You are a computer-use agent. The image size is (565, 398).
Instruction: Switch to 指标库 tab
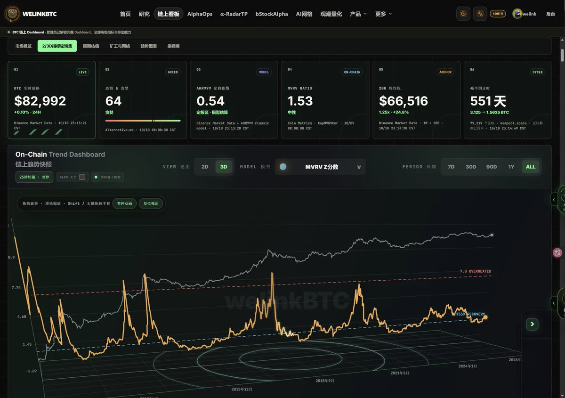pos(174,46)
